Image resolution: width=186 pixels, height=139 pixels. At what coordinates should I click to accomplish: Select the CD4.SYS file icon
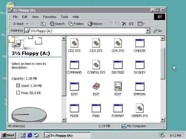(x=118, y=43)
